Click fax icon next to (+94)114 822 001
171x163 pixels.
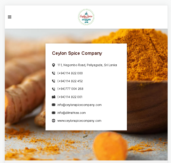tap(53, 97)
